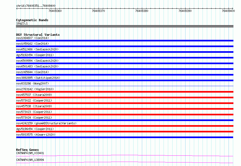Click the red bar for dgv5196n54

tap(125, 132)
